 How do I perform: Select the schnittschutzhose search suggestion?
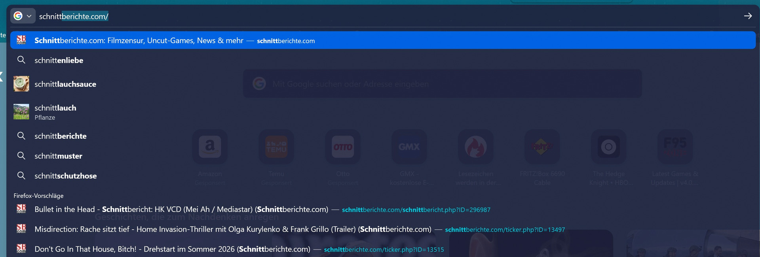[x=383, y=176]
